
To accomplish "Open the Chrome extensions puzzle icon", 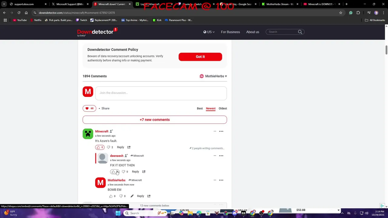I will 358,13.
